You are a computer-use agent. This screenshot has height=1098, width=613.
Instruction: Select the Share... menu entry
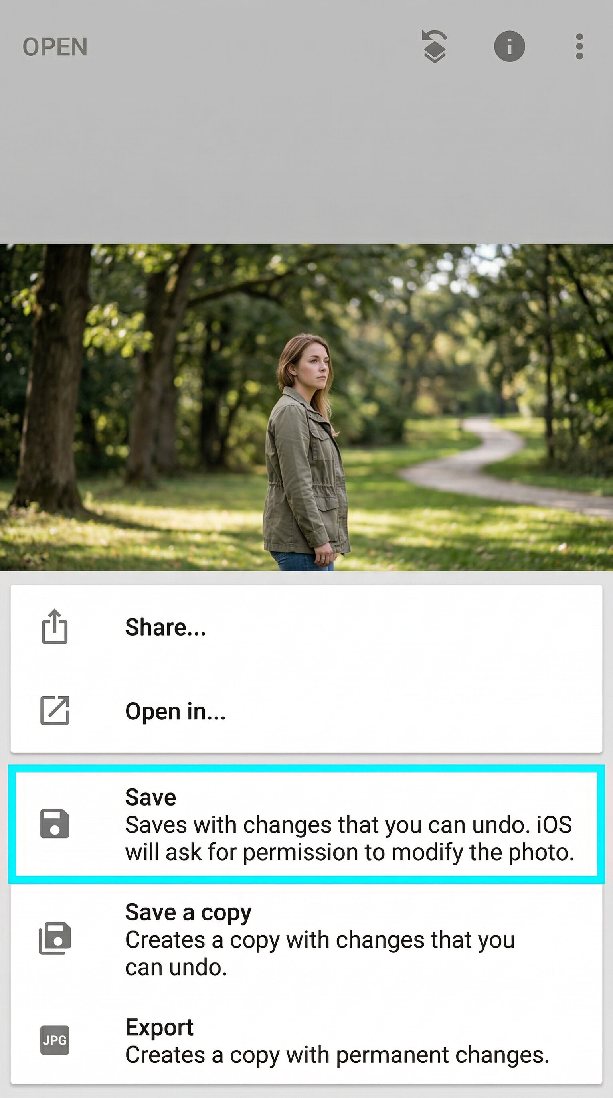(x=306, y=627)
